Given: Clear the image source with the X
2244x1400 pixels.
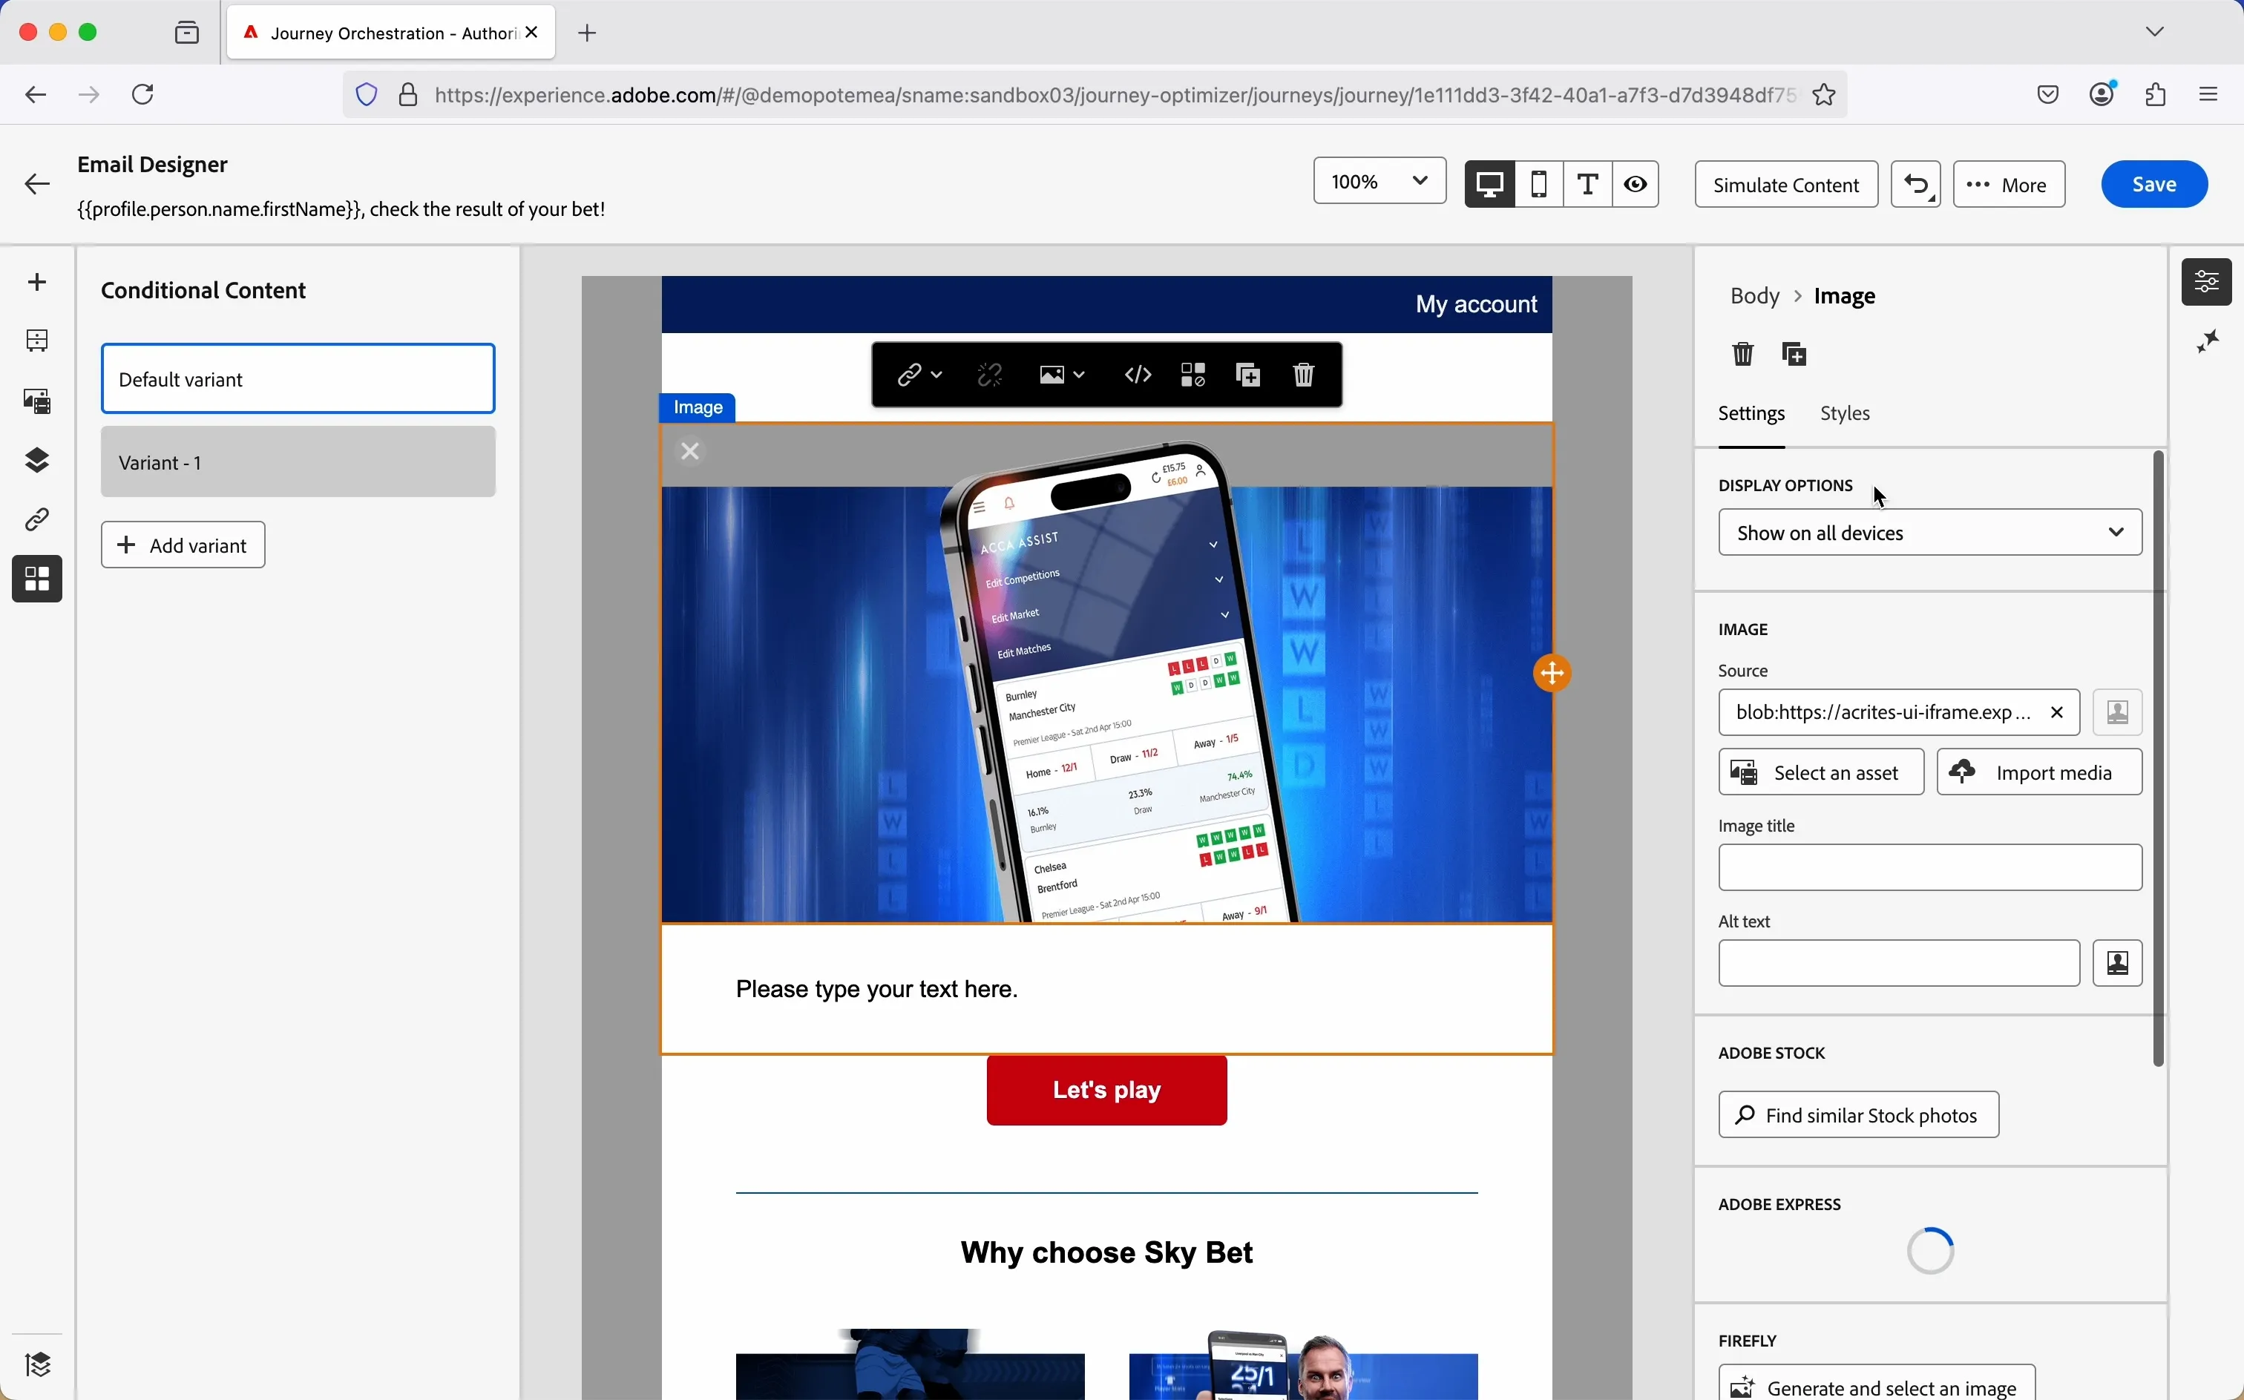Looking at the screenshot, I should click(2058, 713).
